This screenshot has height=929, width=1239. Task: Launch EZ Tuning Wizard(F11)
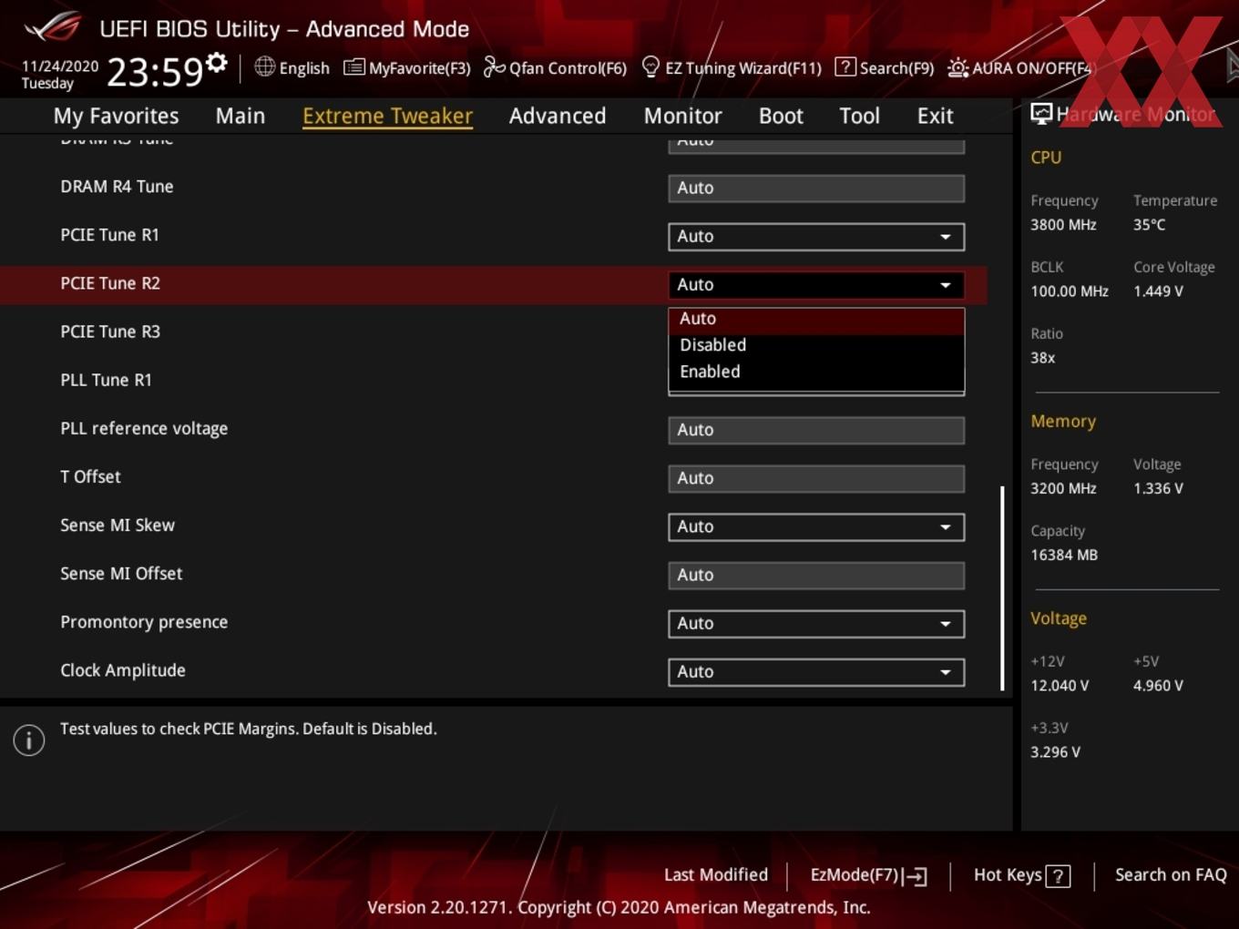tap(732, 67)
